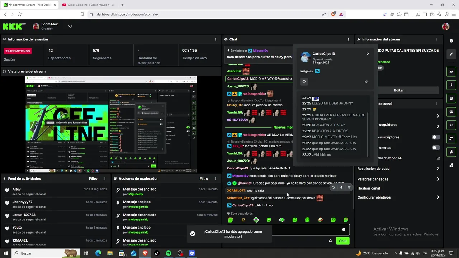Toggle the suscriptores chat mode switch

tap(436, 137)
